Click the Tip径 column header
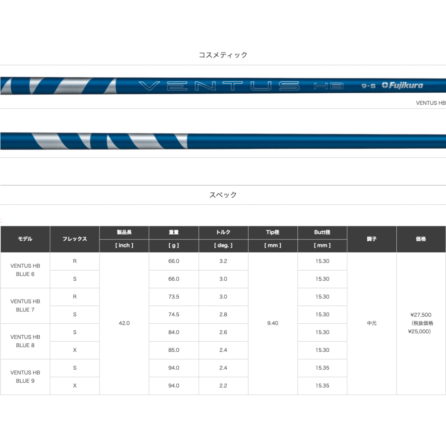 pos(273,232)
